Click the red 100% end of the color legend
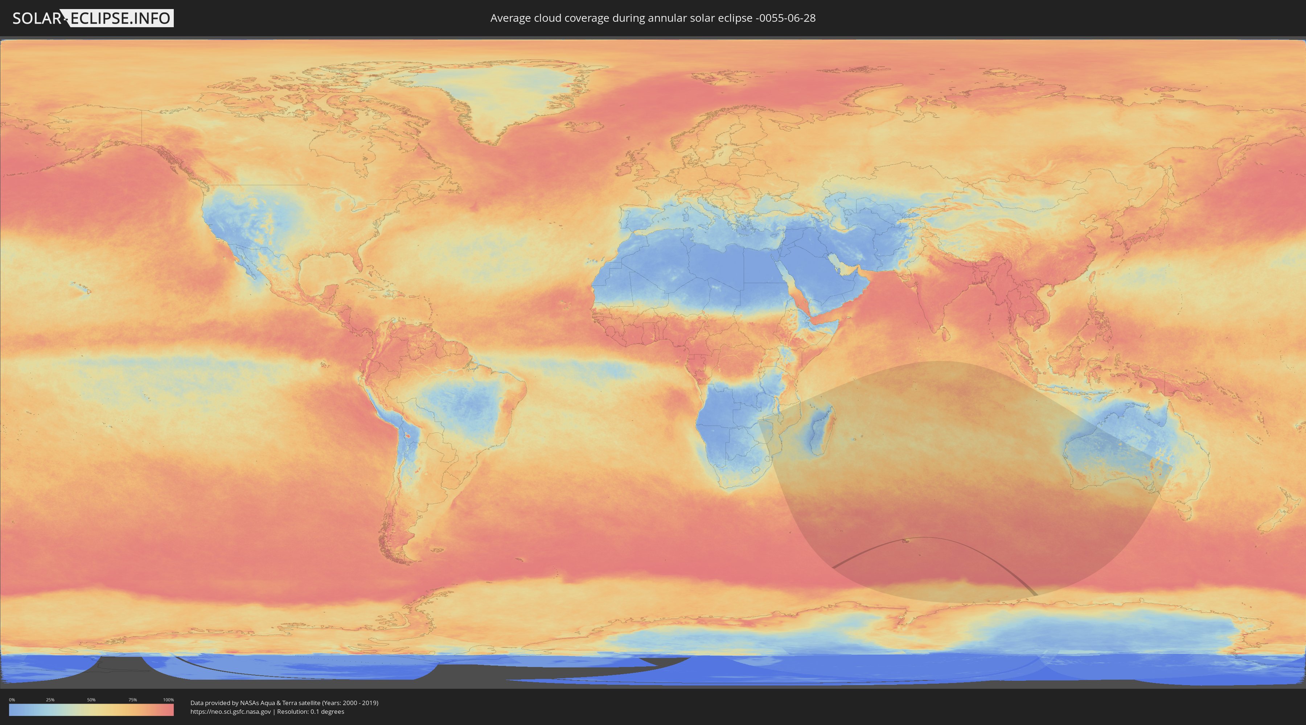Screen dimensions: 1306x725 (x=171, y=710)
